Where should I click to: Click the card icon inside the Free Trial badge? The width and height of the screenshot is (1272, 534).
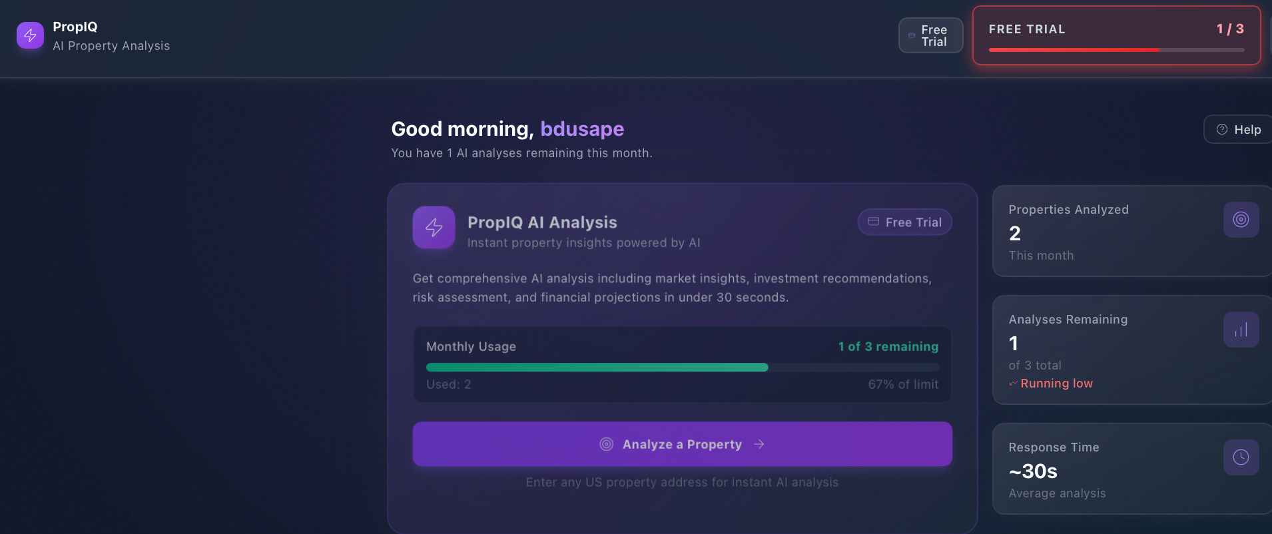[x=874, y=222]
